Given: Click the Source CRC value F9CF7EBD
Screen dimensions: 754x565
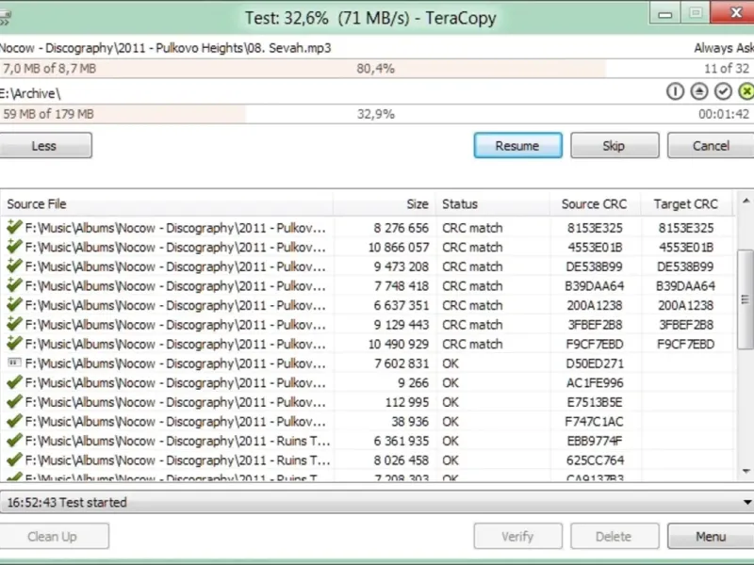Looking at the screenshot, I should coord(595,344).
